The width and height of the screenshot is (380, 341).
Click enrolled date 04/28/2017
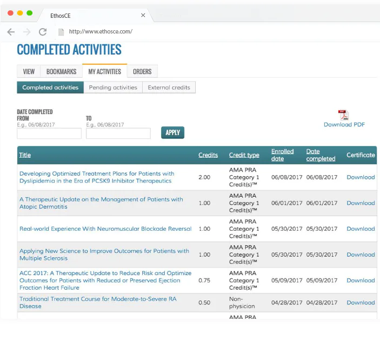[286, 303]
